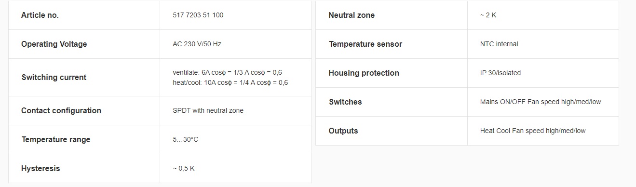
Task: Click the ventilate 6A switching current line
Action: coord(227,72)
